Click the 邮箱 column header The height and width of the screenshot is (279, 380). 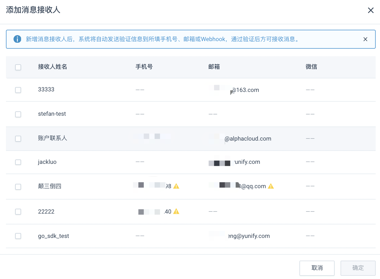click(214, 67)
